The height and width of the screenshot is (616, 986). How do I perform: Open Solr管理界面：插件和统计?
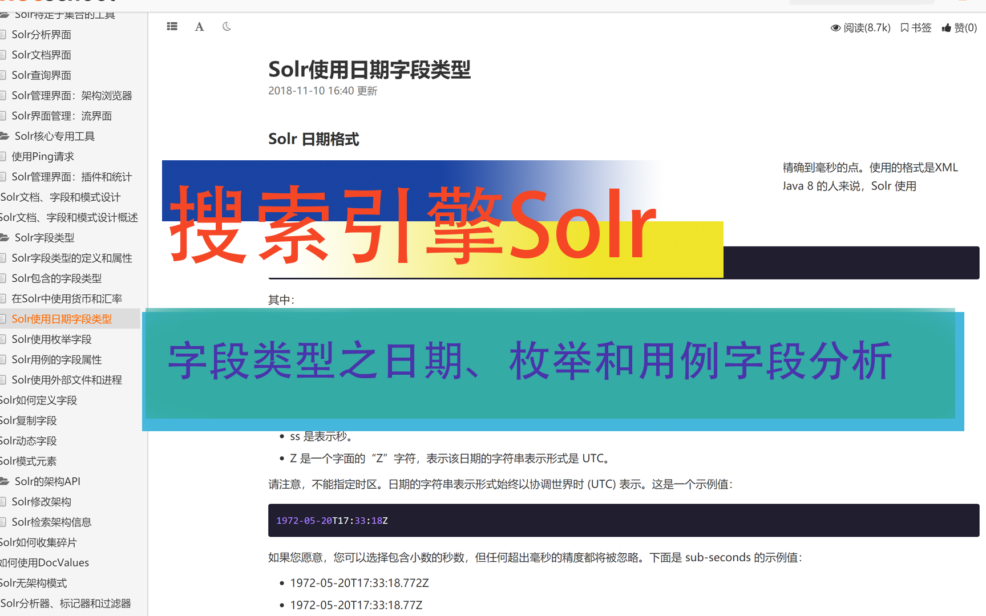tap(72, 177)
